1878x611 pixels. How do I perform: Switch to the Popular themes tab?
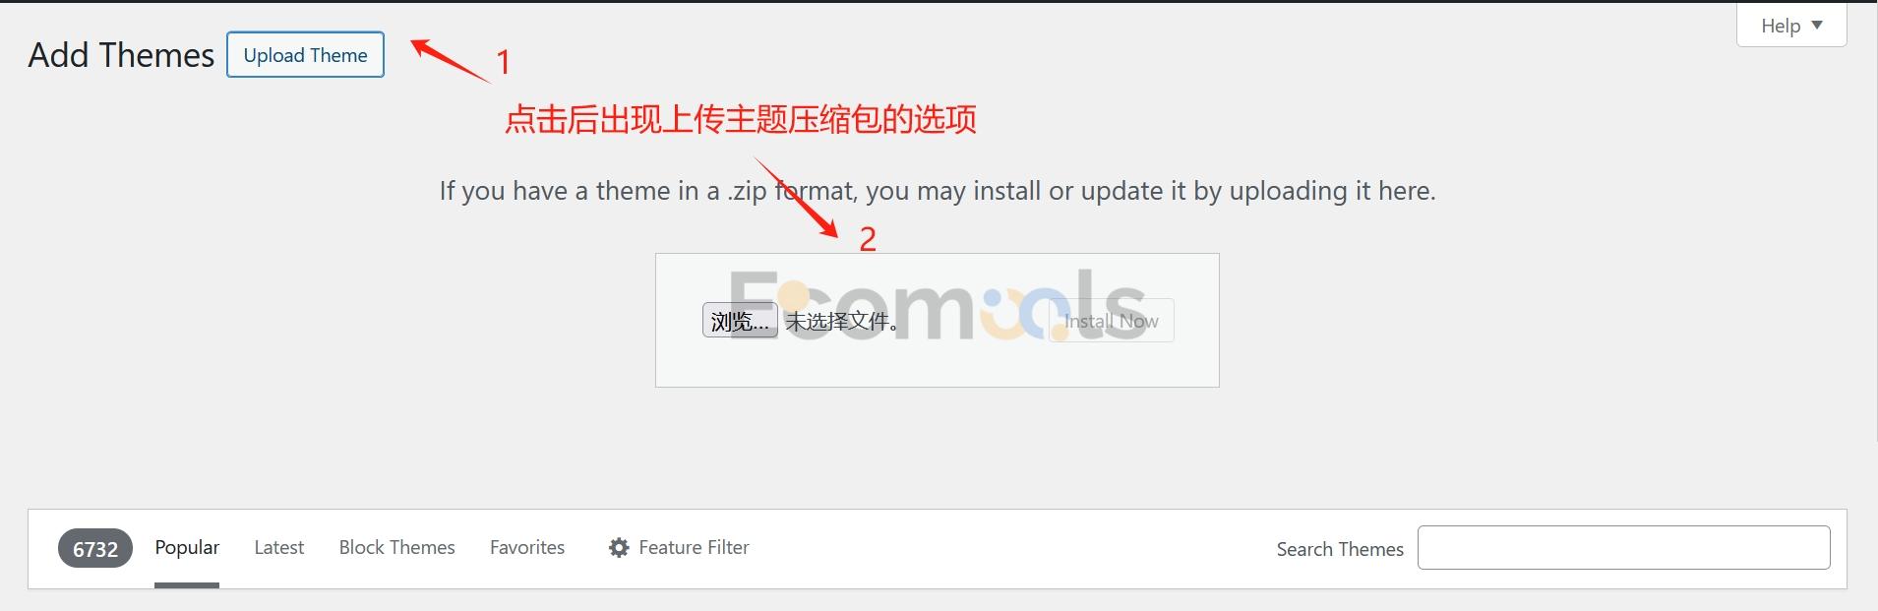click(187, 548)
